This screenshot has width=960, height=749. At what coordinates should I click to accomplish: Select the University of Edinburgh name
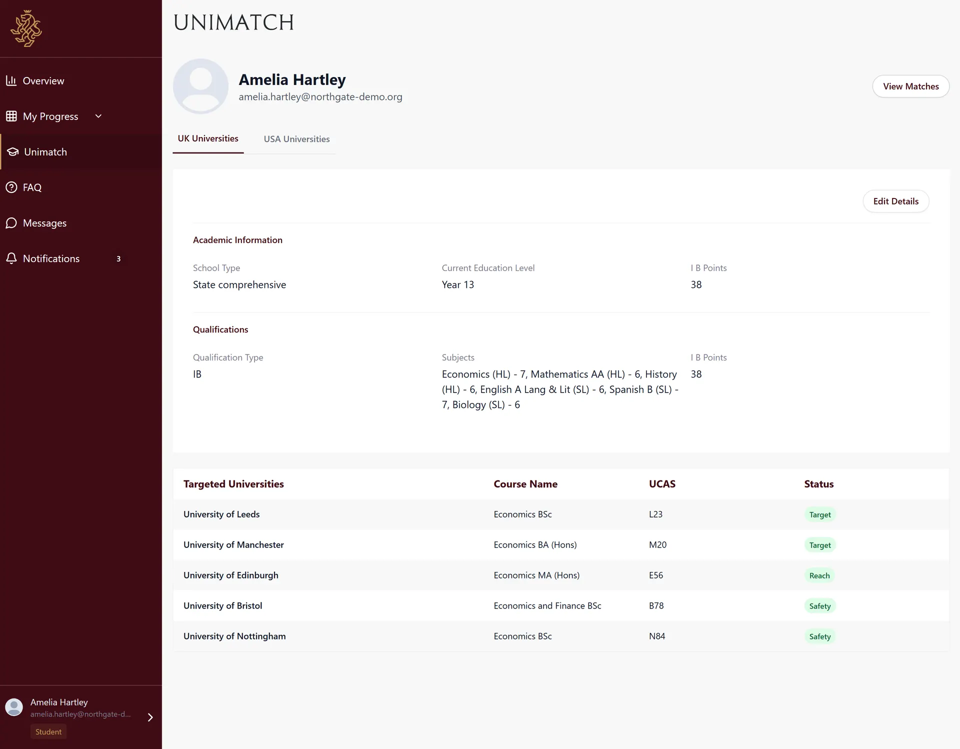point(231,575)
